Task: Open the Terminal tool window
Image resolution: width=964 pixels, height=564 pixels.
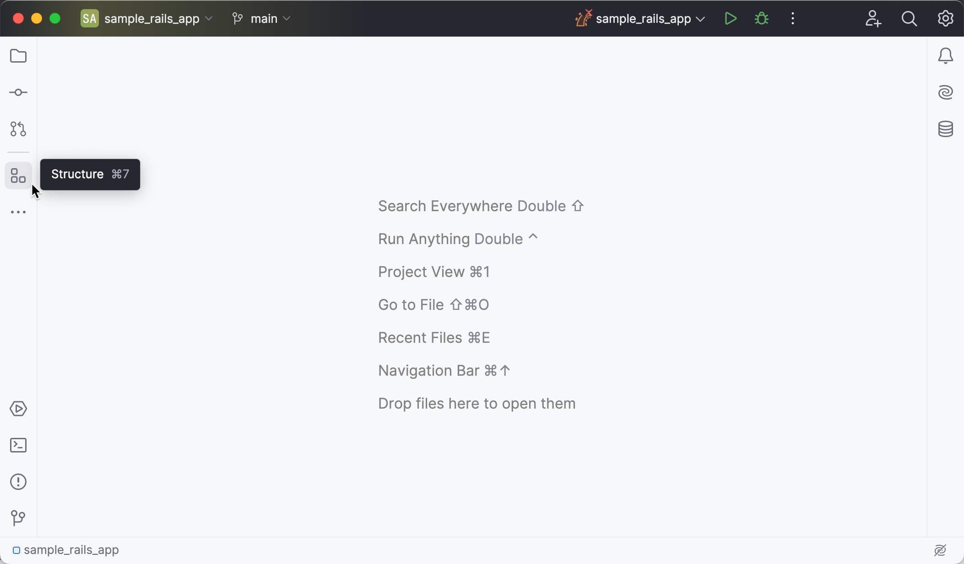Action: (x=18, y=445)
